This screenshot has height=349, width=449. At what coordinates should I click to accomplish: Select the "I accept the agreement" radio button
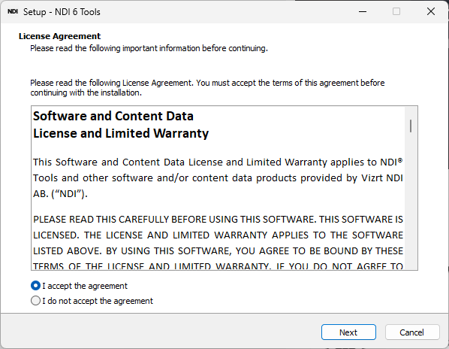click(x=35, y=286)
